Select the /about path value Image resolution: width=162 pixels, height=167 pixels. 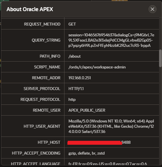pyautogui.click(x=75, y=56)
